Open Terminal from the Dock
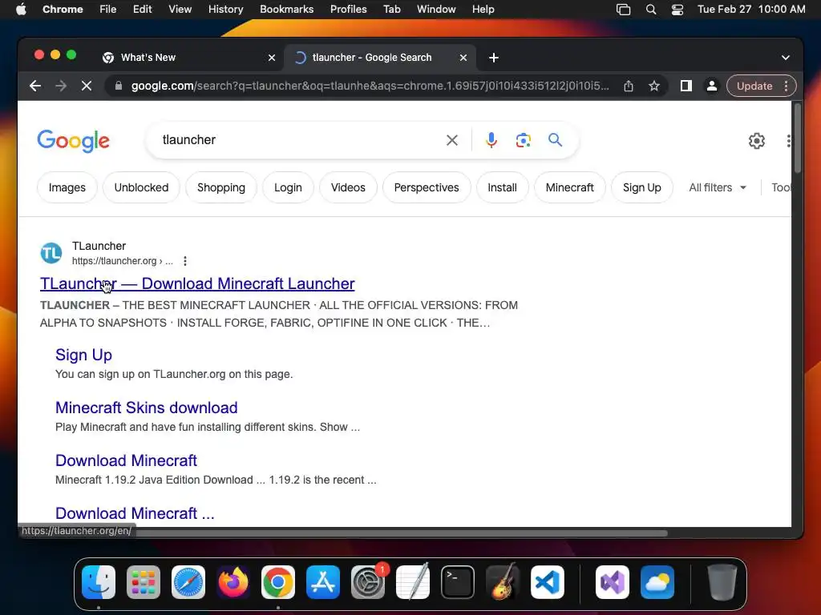Image resolution: width=821 pixels, height=615 pixels. click(458, 582)
